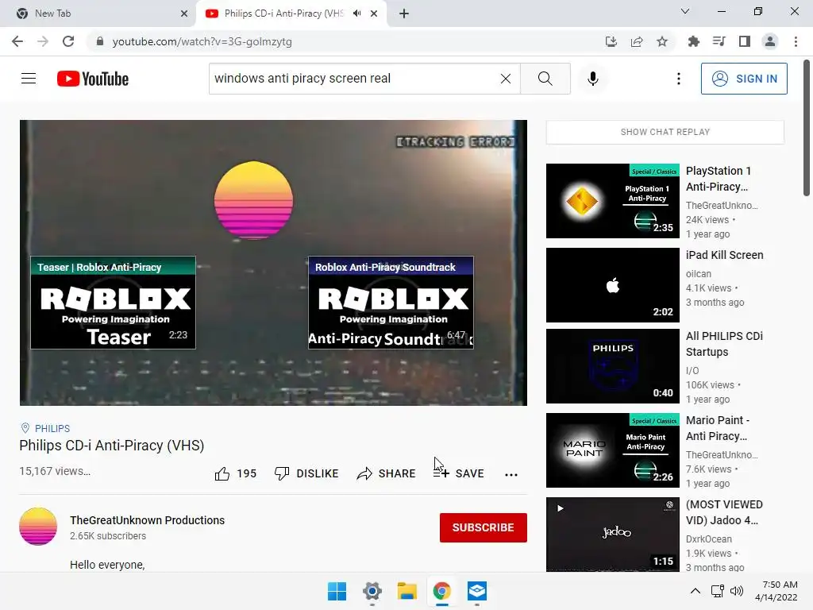The width and height of the screenshot is (813, 610).
Task: Toggle Chrome side panel icon
Action: 745,41
